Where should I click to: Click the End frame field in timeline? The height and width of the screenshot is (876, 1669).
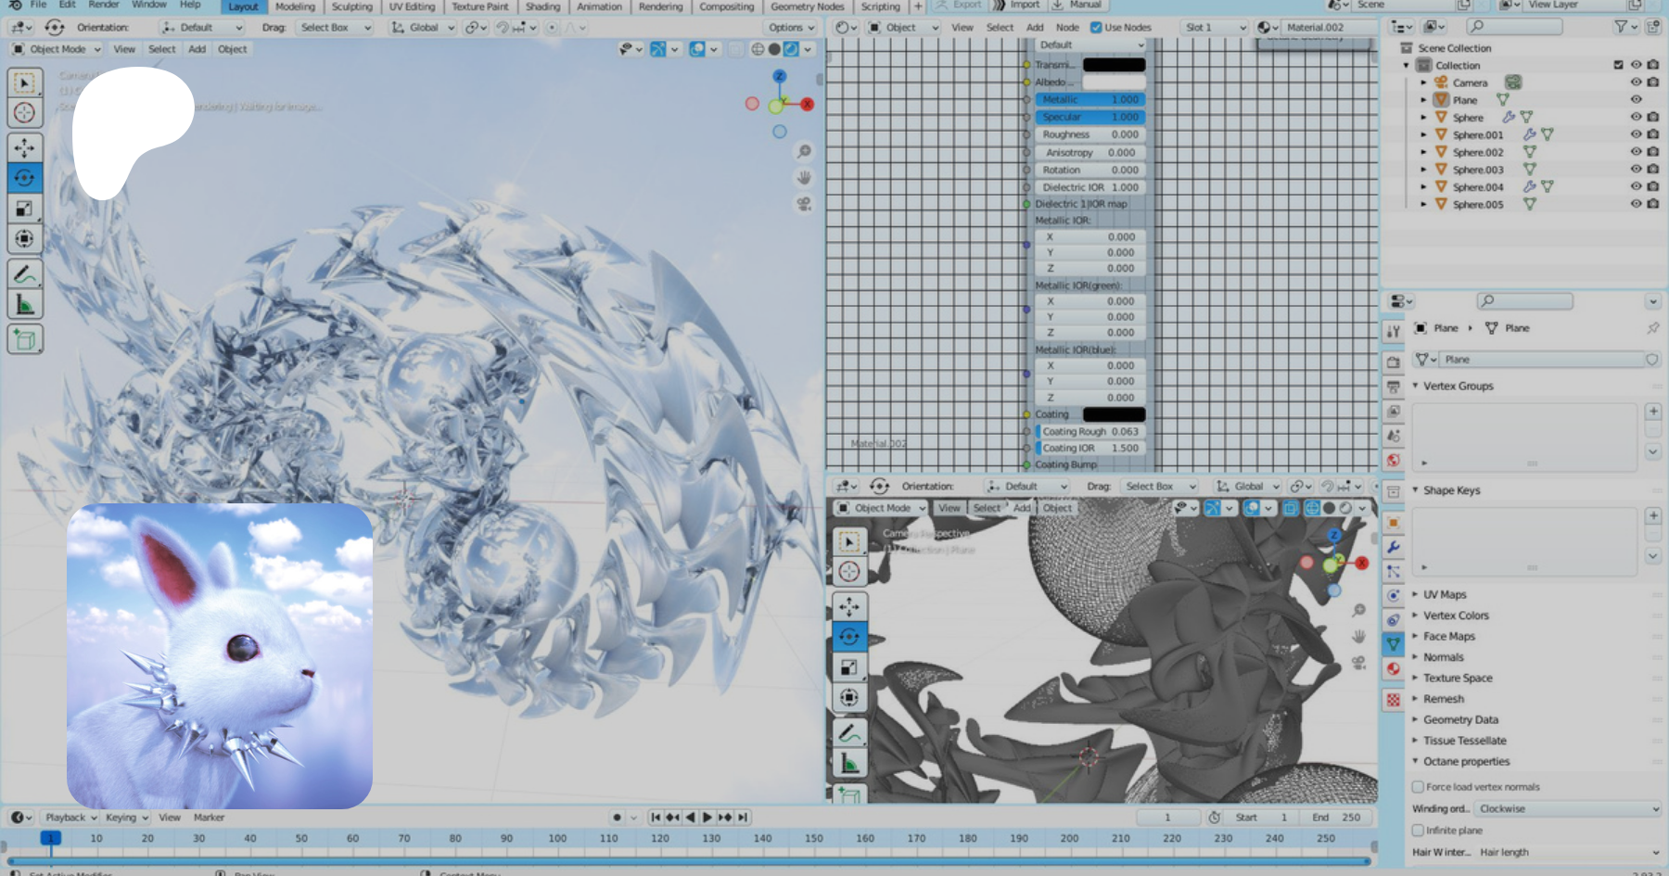pos(1337,818)
